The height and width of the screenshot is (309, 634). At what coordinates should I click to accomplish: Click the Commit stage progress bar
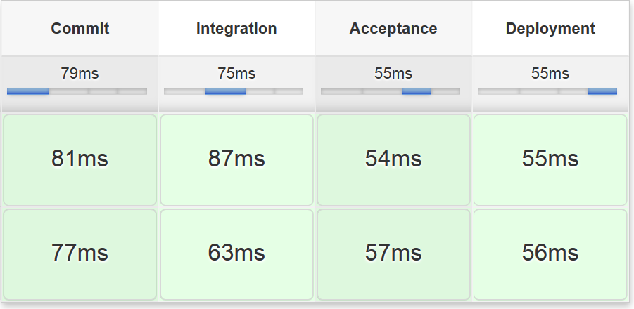pyautogui.click(x=77, y=91)
